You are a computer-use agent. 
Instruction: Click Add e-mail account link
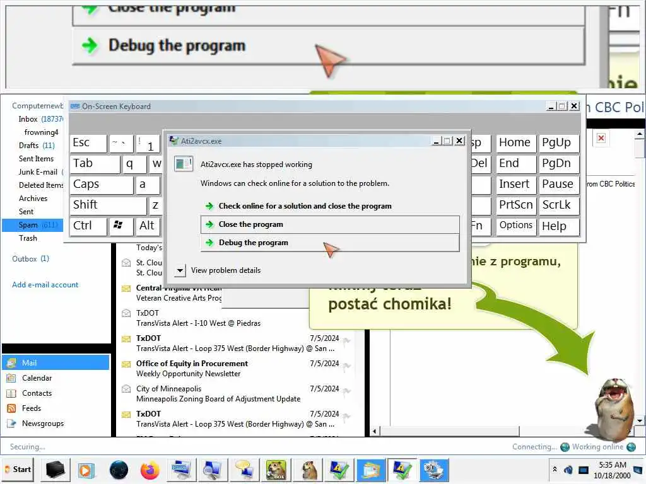[x=45, y=285]
